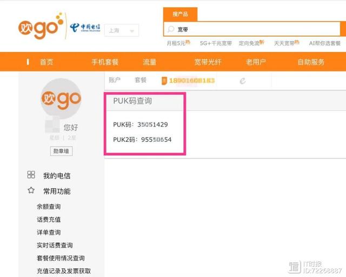This screenshot has height=277, width=346.
Task: Select the PUK码 value line
Action: point(141,124)
